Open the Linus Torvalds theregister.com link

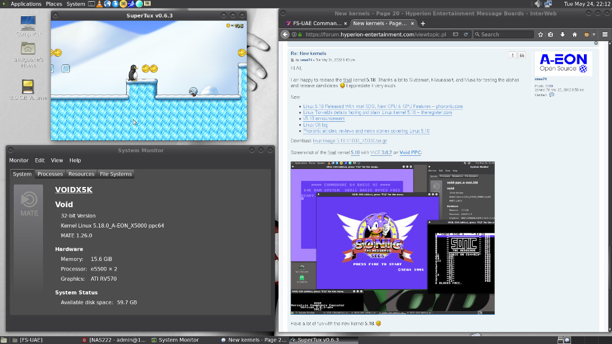click(378, 112)
